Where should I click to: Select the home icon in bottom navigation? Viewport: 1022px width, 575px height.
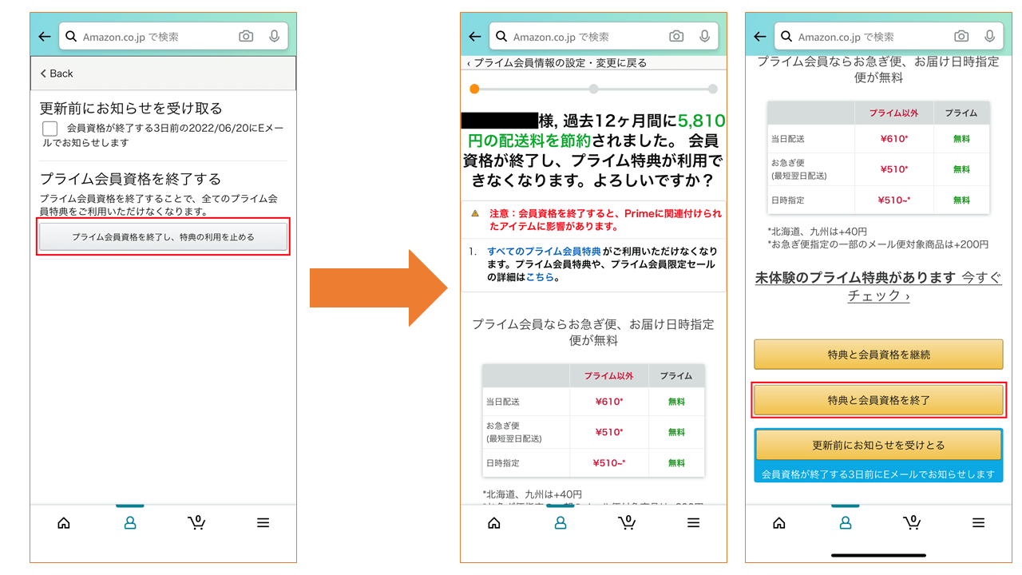click(x=63, y=522)
